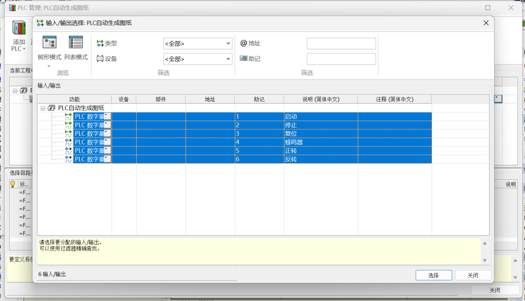Viewport: 525px width, 301px height.
Task: Click the 类型 filter icon label
Action: pos(107,43)
